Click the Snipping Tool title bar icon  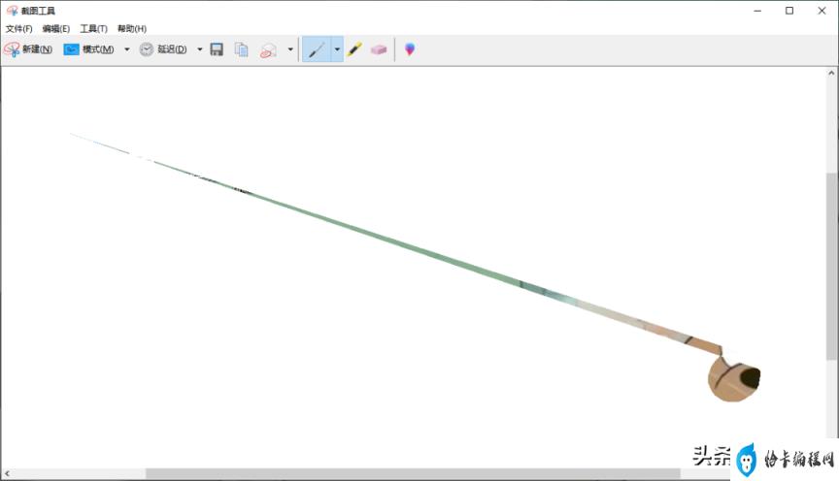[x=12, y=11]
